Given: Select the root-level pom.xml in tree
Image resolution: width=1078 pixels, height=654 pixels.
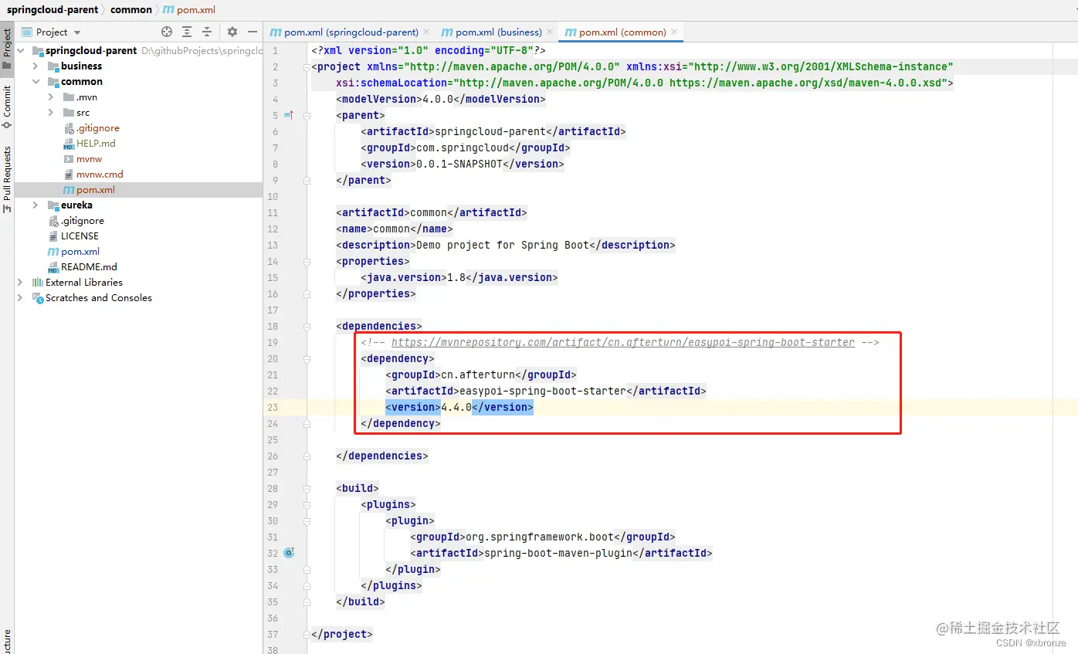Looking at the screenshot, I should [x=80, y=252].
